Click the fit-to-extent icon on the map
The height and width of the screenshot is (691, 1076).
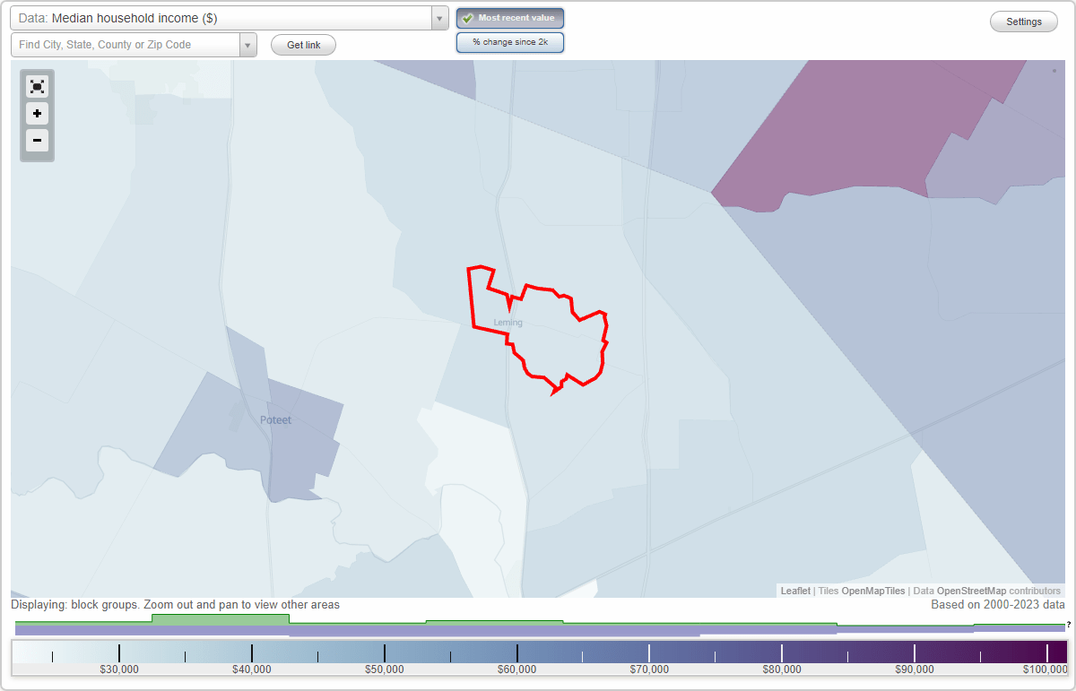(x=37, y=86)
